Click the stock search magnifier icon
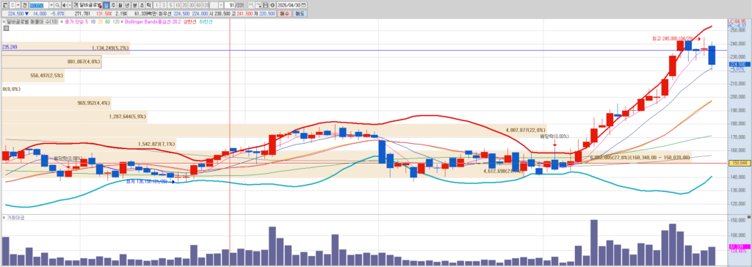Screen dimensions: 752x267 [57, 5]
